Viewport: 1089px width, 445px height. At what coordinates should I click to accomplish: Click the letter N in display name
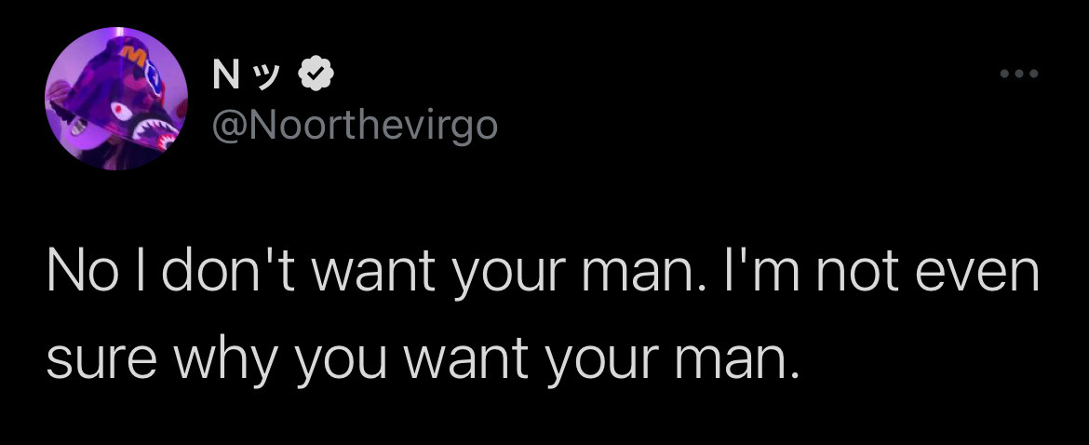click(x=223, y=75)
